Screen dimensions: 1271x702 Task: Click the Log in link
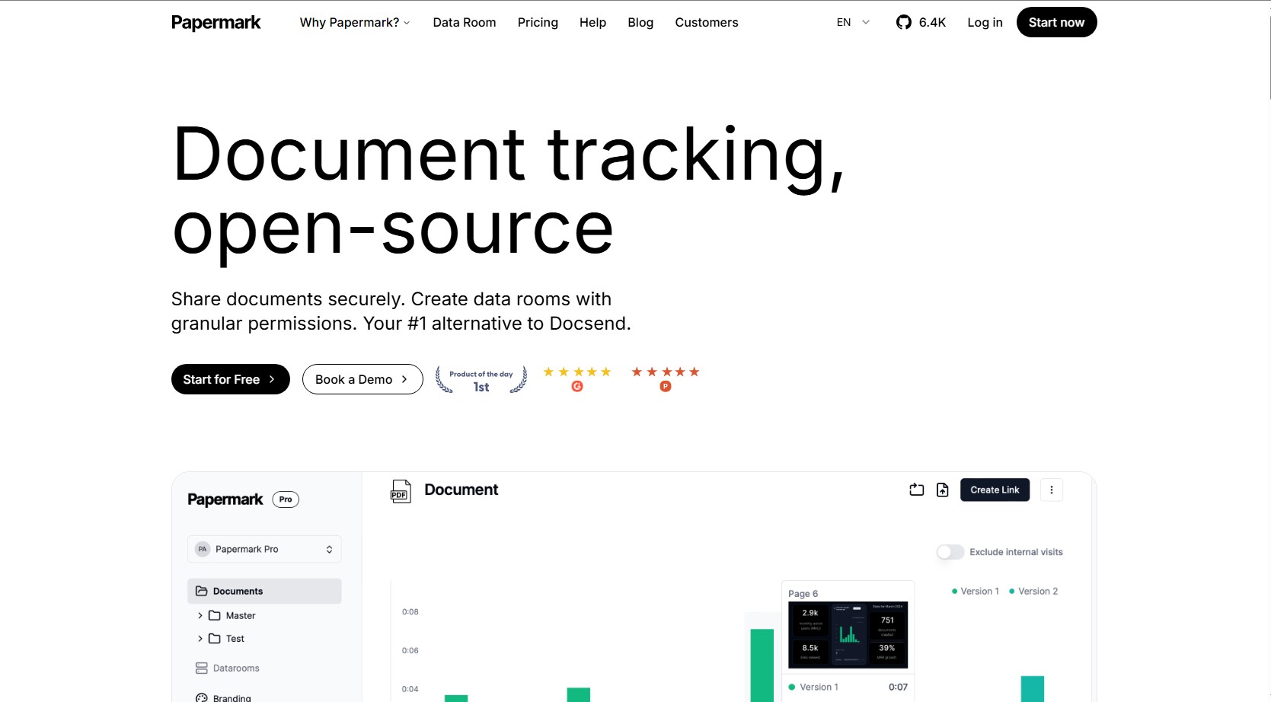click(985, 23)
